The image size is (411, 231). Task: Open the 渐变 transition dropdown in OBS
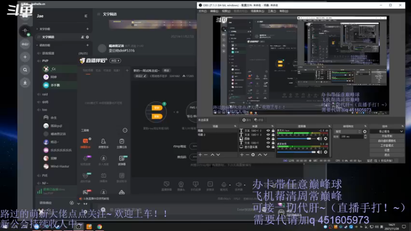348,131
